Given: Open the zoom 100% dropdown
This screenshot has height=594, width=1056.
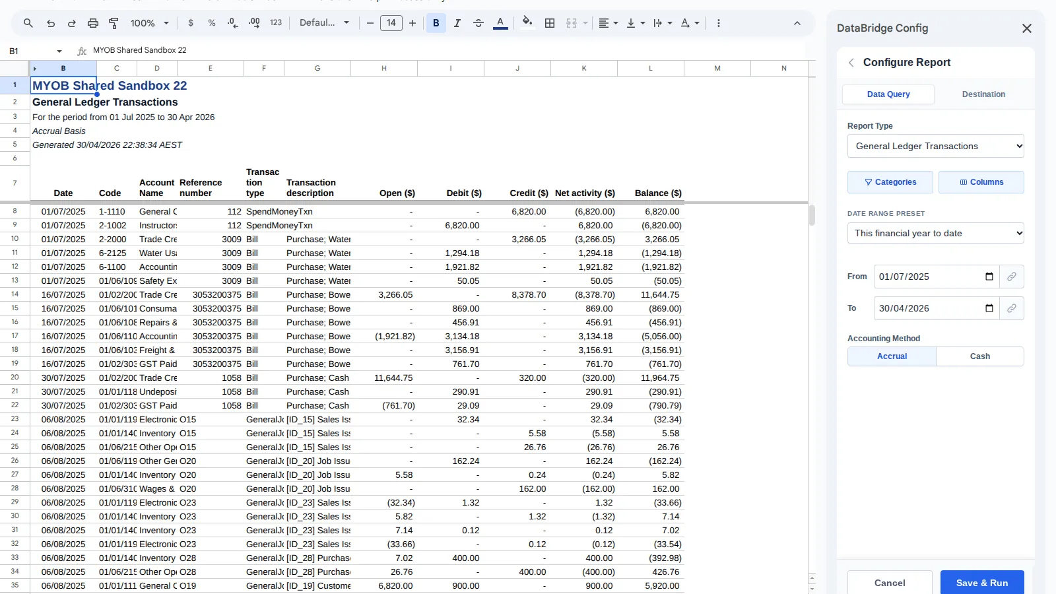Looking at the screenshot, I should tap(150, 23).
